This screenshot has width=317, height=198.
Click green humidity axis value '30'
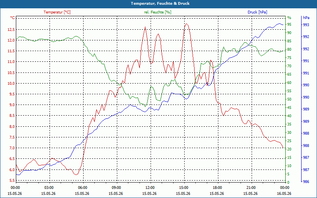[289, 133]
